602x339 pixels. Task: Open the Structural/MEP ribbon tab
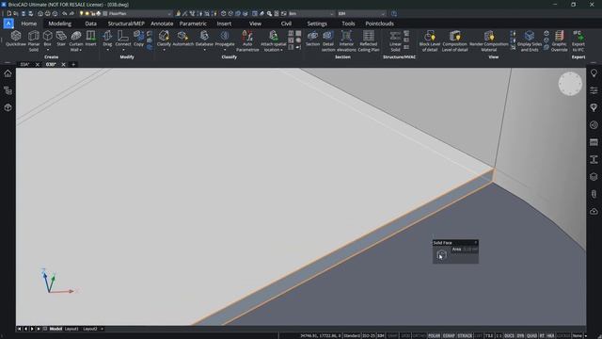[126, 24]
